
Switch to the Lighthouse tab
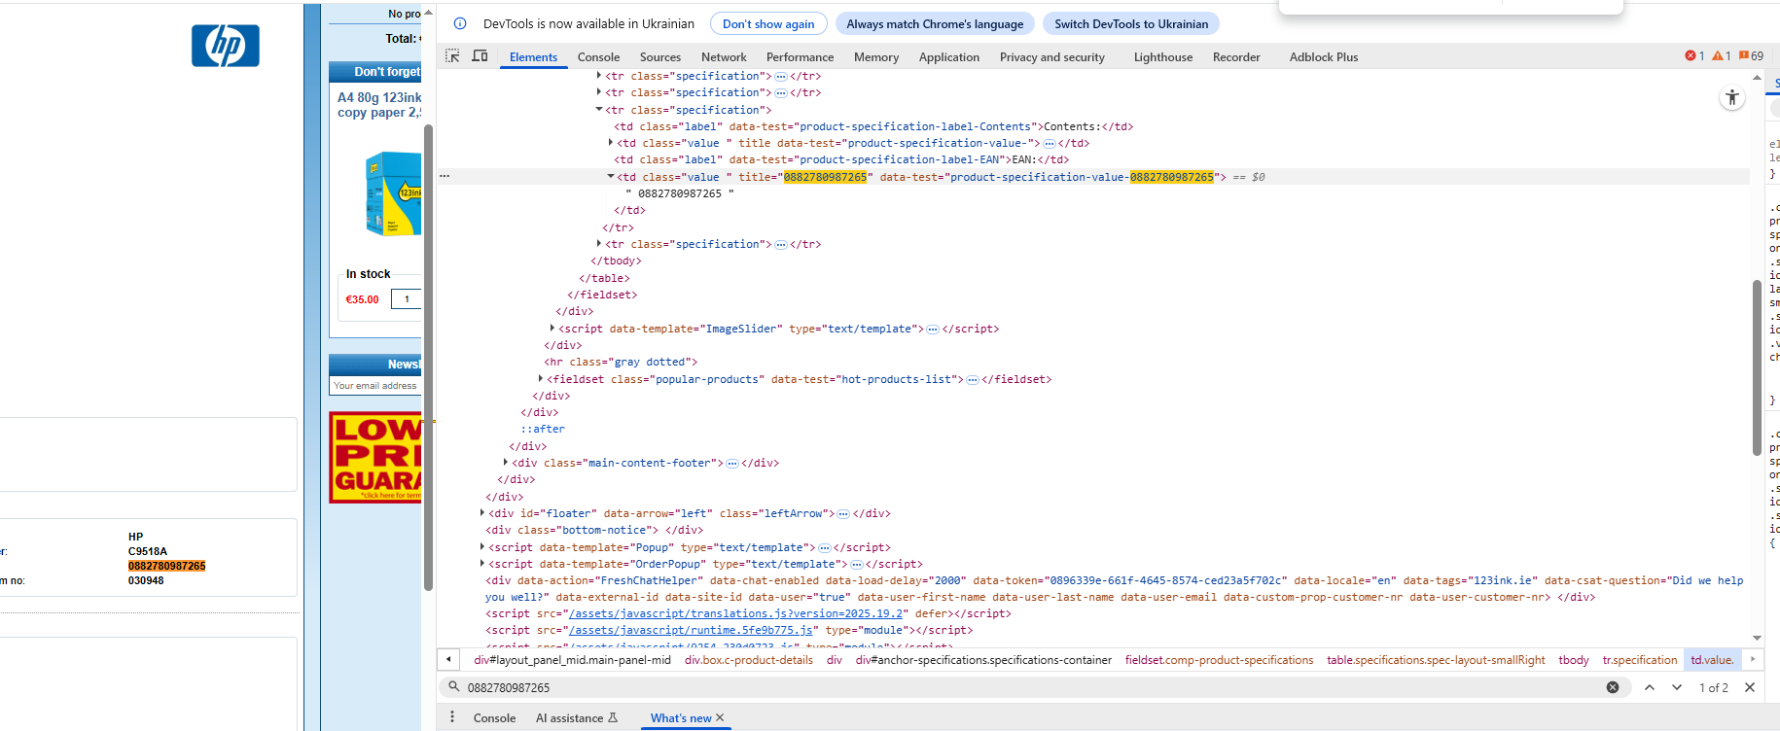point(1163,57)
